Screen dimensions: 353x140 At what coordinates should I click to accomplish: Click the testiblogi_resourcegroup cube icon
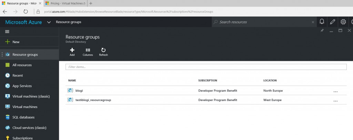tap(70, 100)
